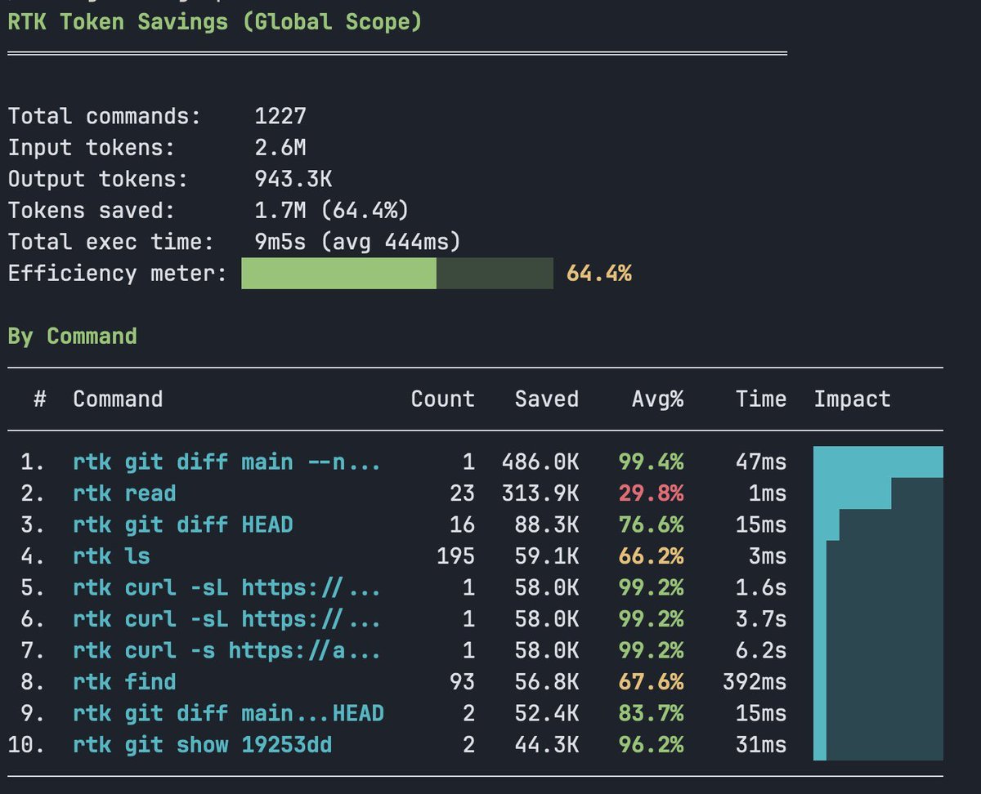The width and height of the screenshot is (981, 794).
Task: Click the count 16 for git diff HEAD
Action: pos(462,524)
